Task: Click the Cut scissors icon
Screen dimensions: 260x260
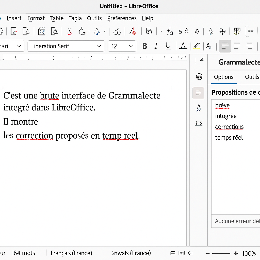Action: (x=70, y=31)
